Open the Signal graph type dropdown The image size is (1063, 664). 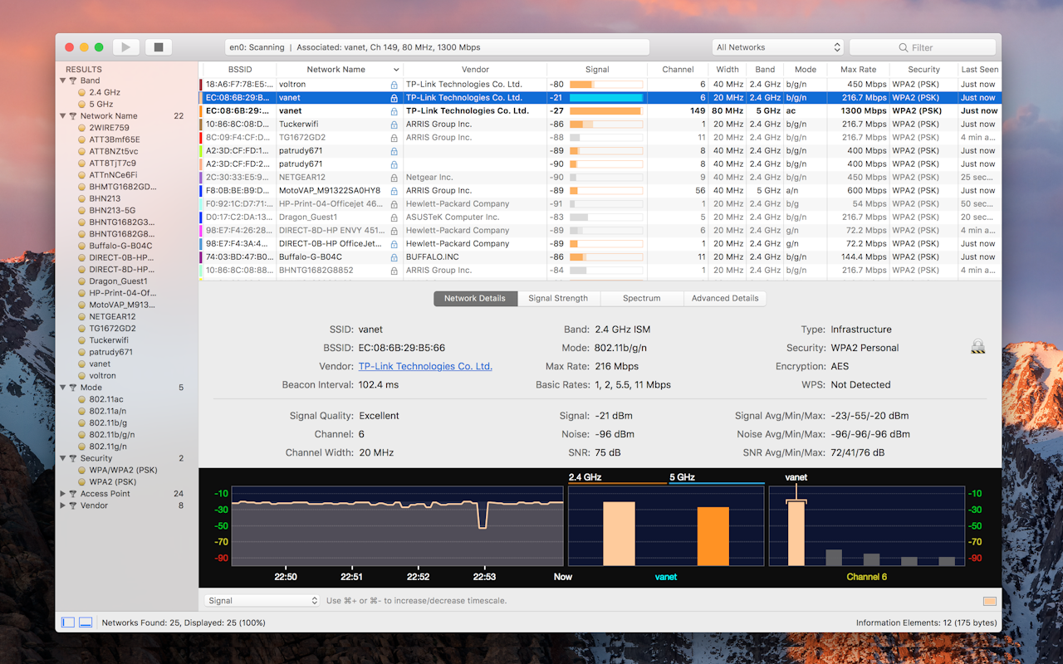262,600
